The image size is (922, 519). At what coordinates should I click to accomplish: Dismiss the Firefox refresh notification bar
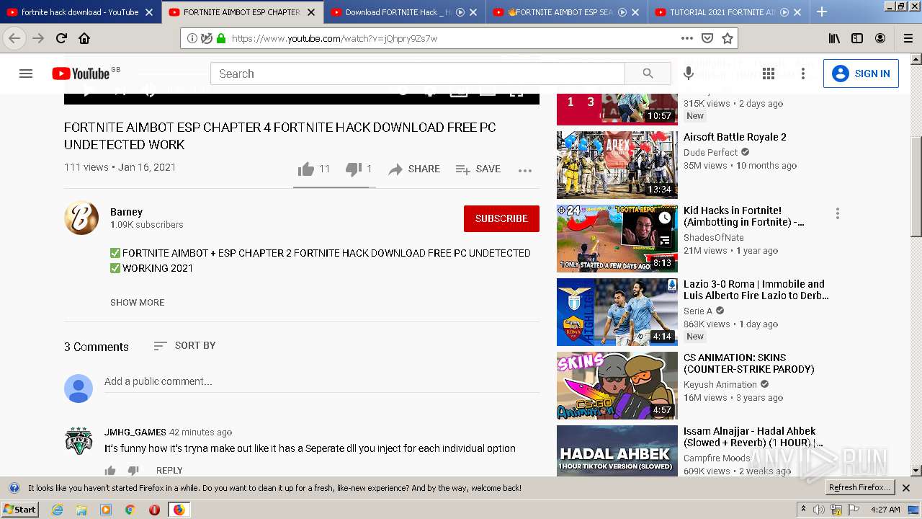point(906,488)
